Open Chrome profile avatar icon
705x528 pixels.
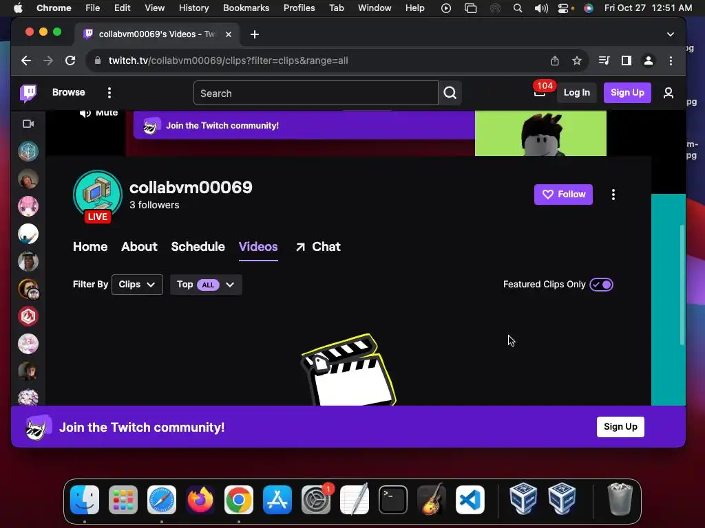pyautogui.click(x=649, y=60)
